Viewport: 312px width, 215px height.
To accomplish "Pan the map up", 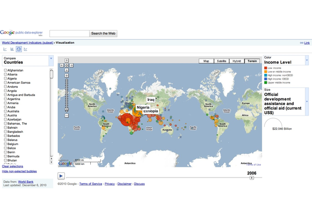I will click(66, 60).
